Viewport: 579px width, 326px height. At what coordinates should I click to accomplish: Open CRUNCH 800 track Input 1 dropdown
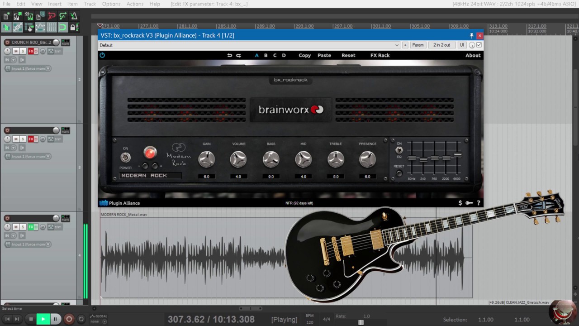tap(28, 68)
